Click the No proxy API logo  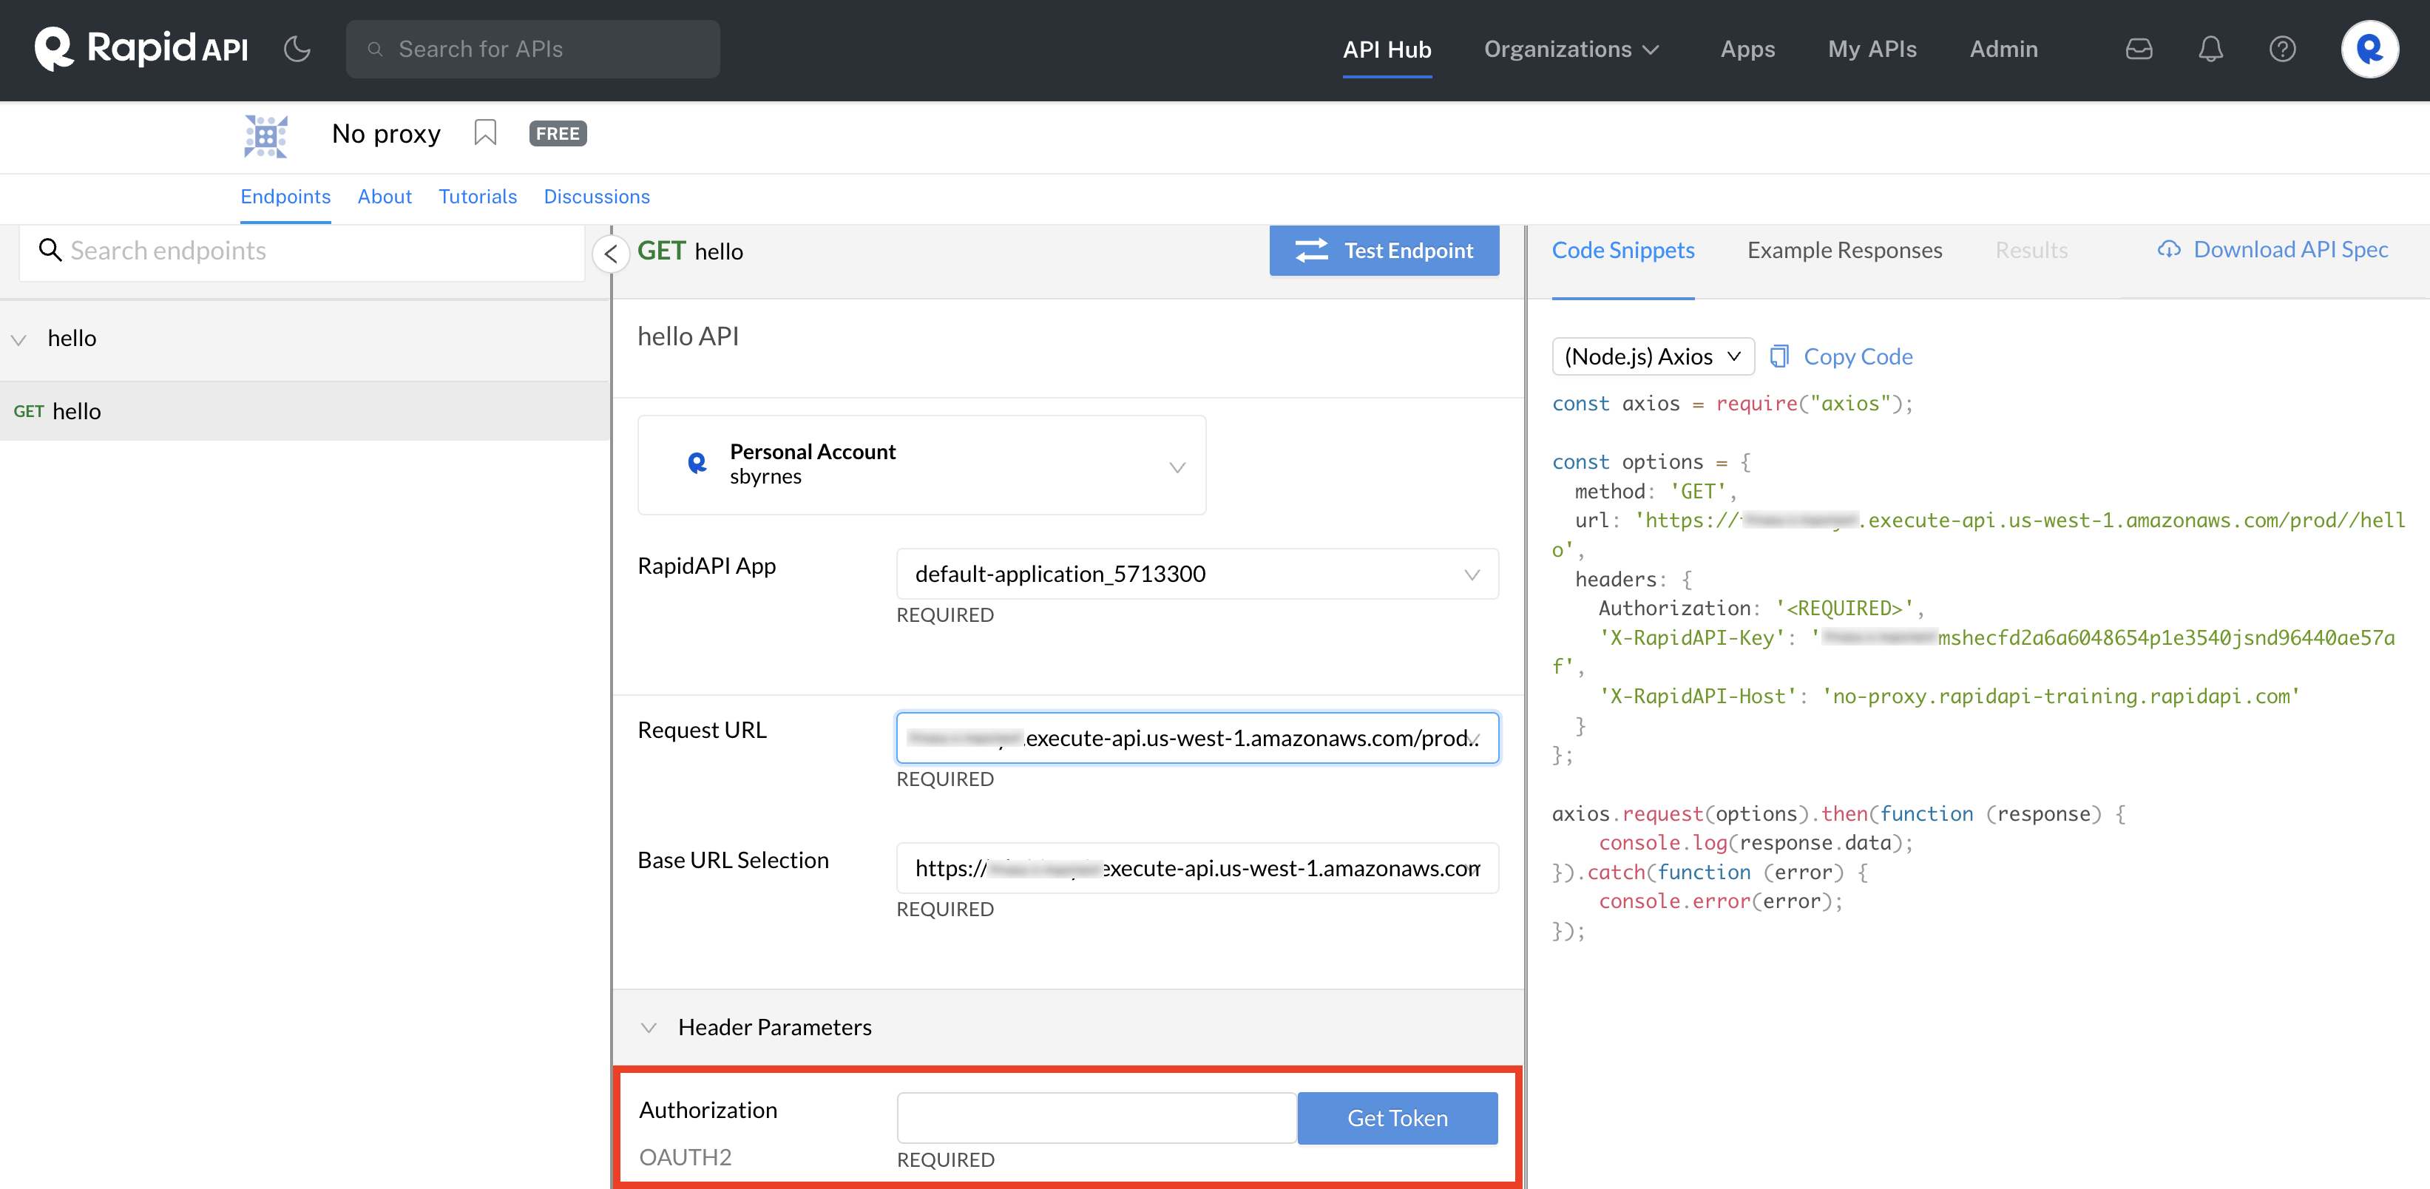click(x=266, y=136)
